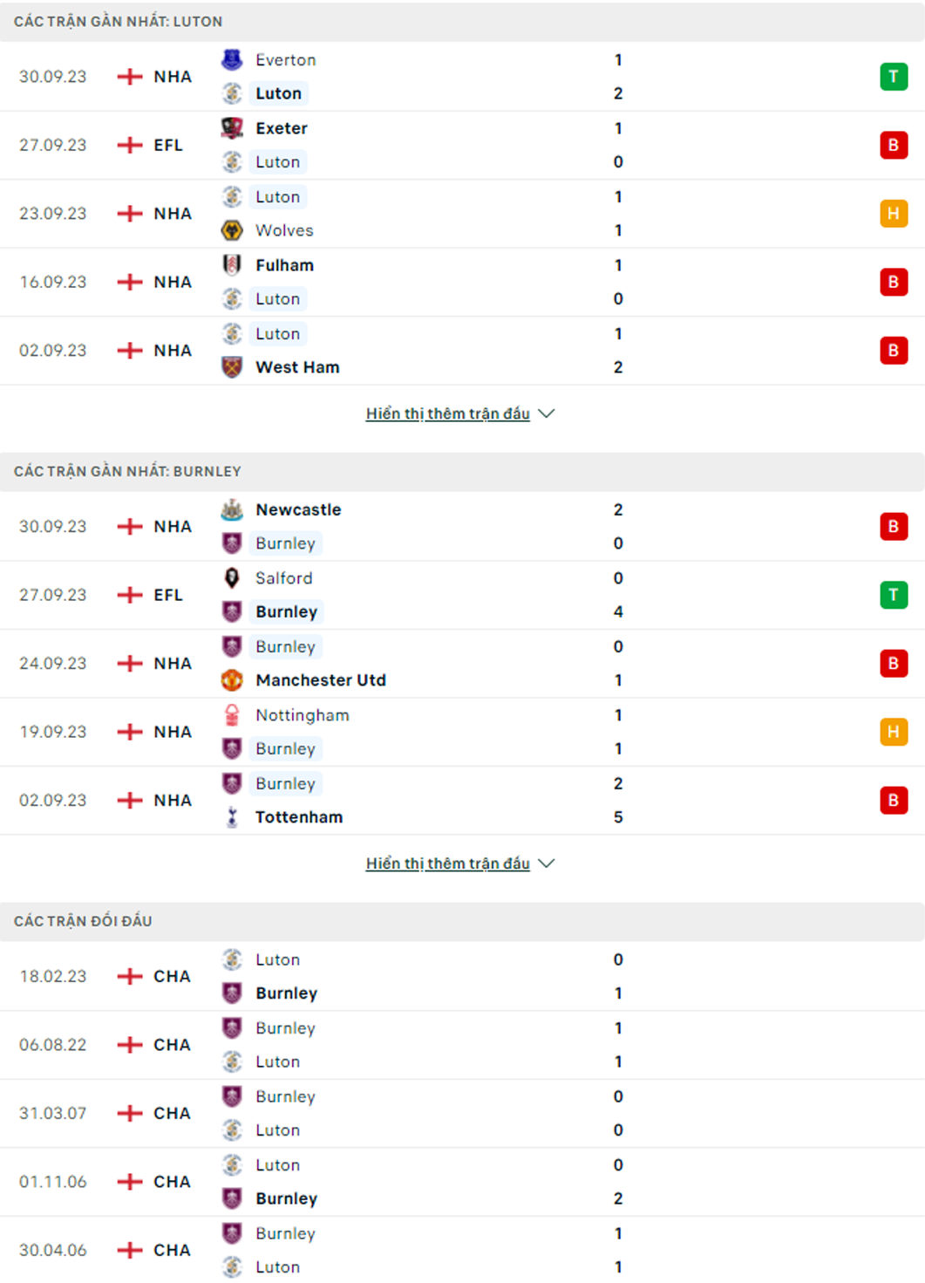Expand more Luton matches chevron

tap(547, 413)
